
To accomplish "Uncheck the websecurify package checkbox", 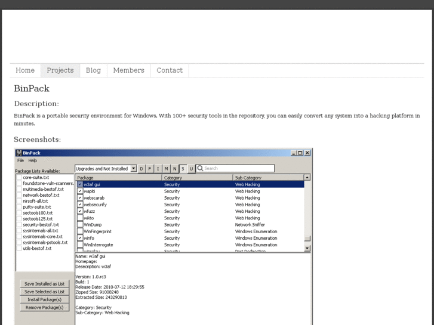I will coord(80,205).
